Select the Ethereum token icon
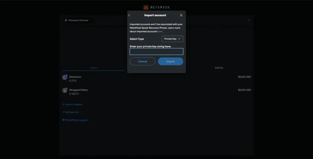Viewport: 313px width, 159px height. click(x=65, y=77)
